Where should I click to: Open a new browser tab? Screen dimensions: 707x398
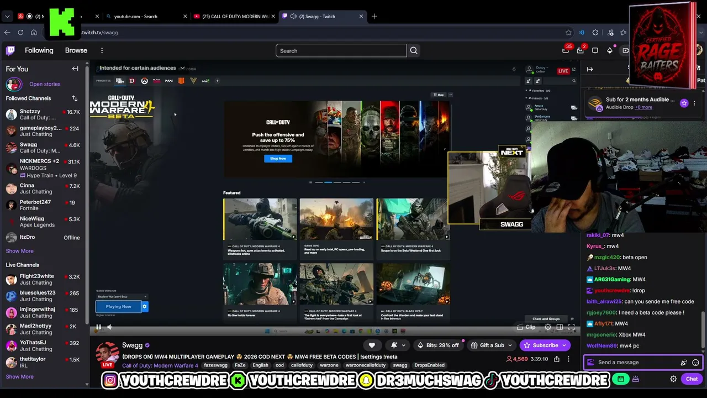(374, 17)
